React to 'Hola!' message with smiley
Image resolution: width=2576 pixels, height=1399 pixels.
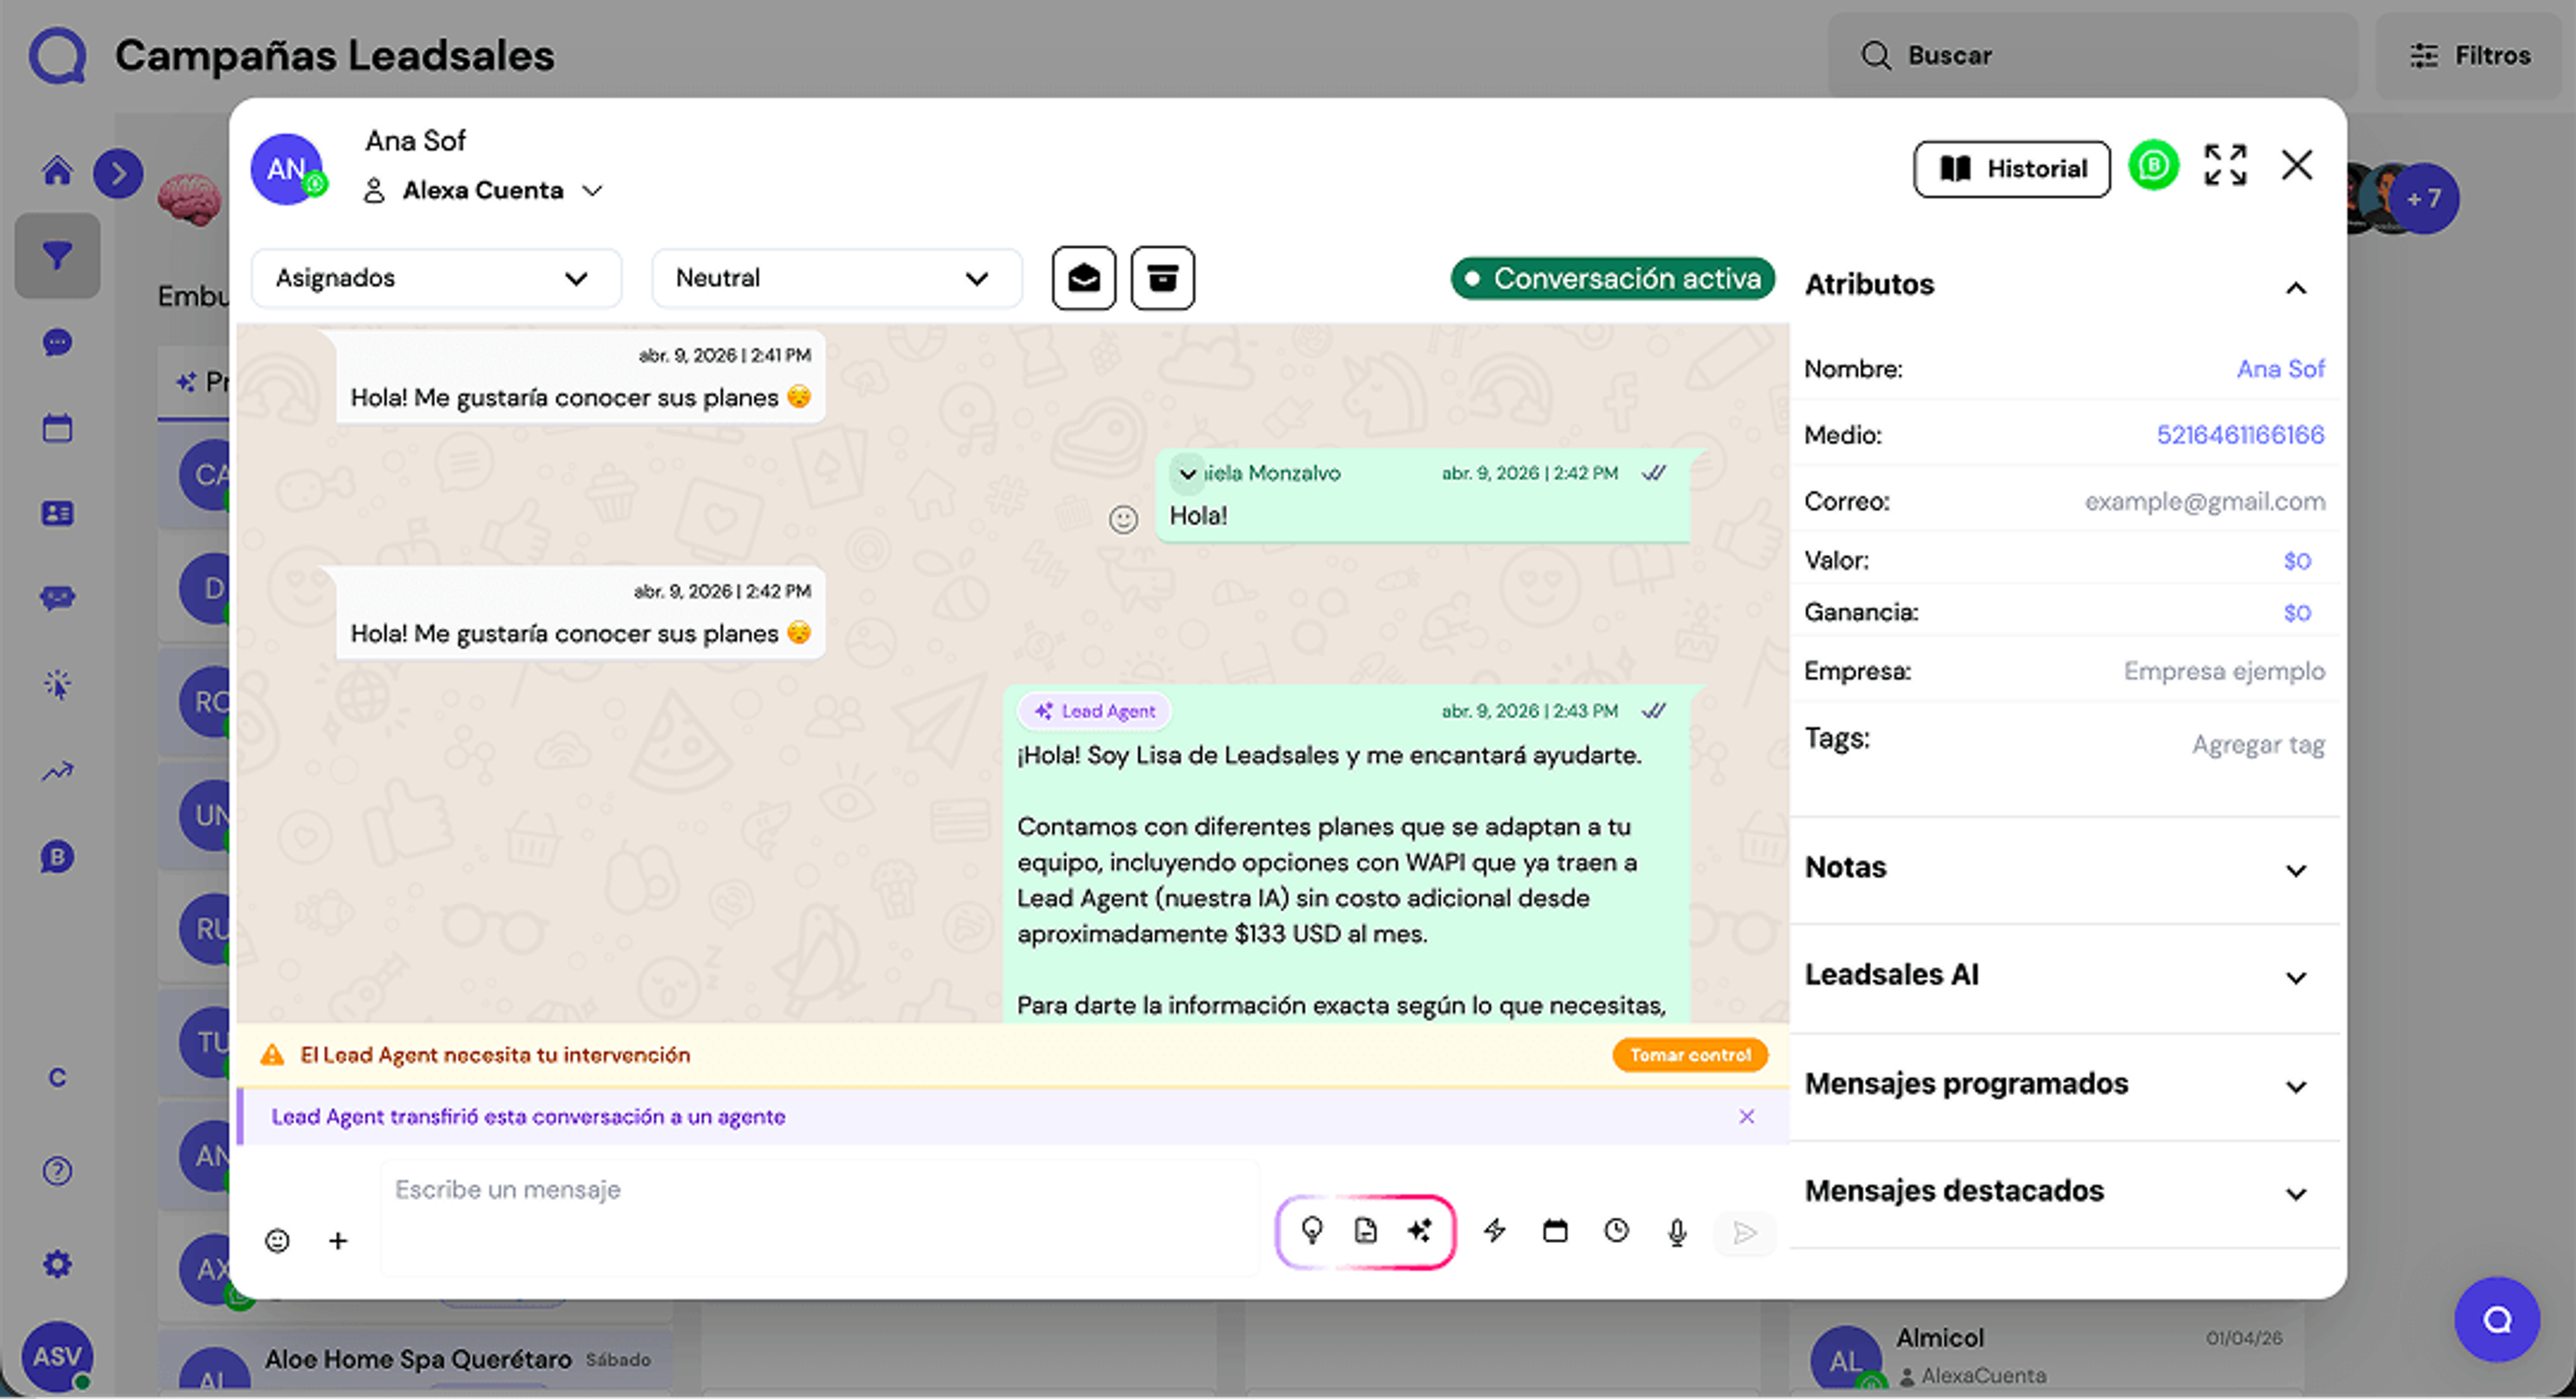pos(1123,519)
